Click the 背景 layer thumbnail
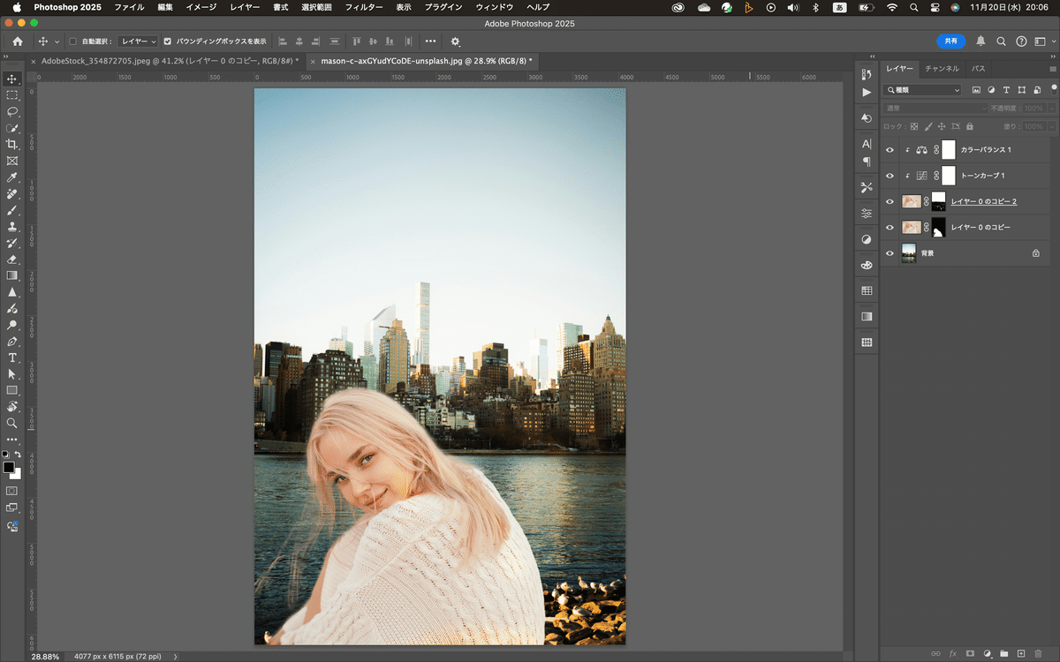Screen dimensions: 1060x662 [x=909, y=253]
